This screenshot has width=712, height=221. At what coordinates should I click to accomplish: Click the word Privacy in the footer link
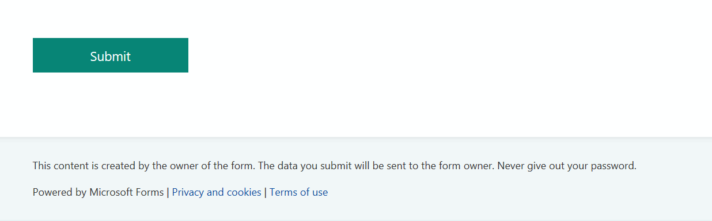click(x=187, y=192)
